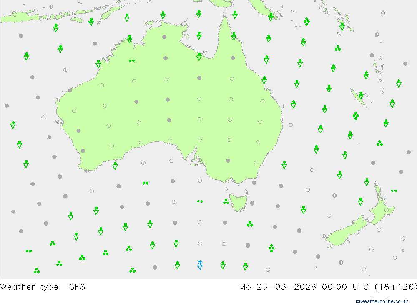The image size is (417, 305).
Task: Click the blue snow shower symbol
Action: click(x=200, y=265)
